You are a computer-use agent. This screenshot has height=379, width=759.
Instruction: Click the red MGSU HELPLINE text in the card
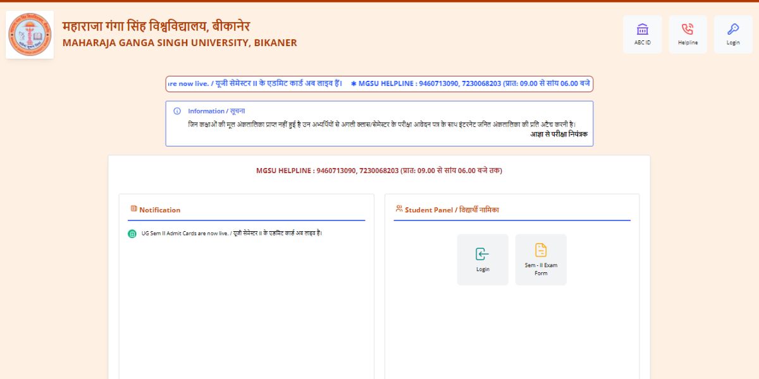point(379,171)
